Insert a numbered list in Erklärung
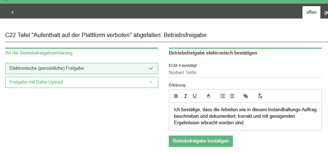Screen dimensions: 328x153 click(223, 96)
